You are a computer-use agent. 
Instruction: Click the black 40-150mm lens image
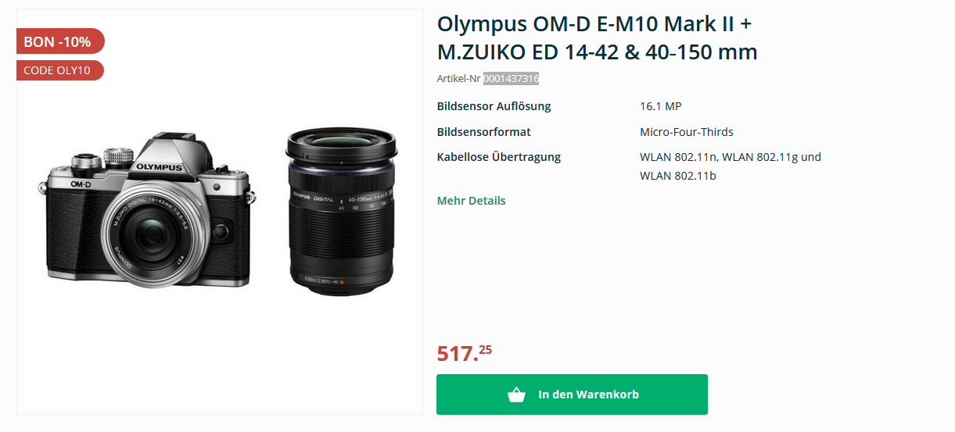point(340,210)
